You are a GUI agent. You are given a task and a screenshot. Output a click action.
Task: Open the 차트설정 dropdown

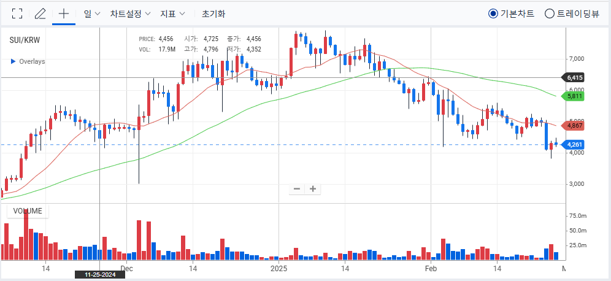tap(131, 13)
